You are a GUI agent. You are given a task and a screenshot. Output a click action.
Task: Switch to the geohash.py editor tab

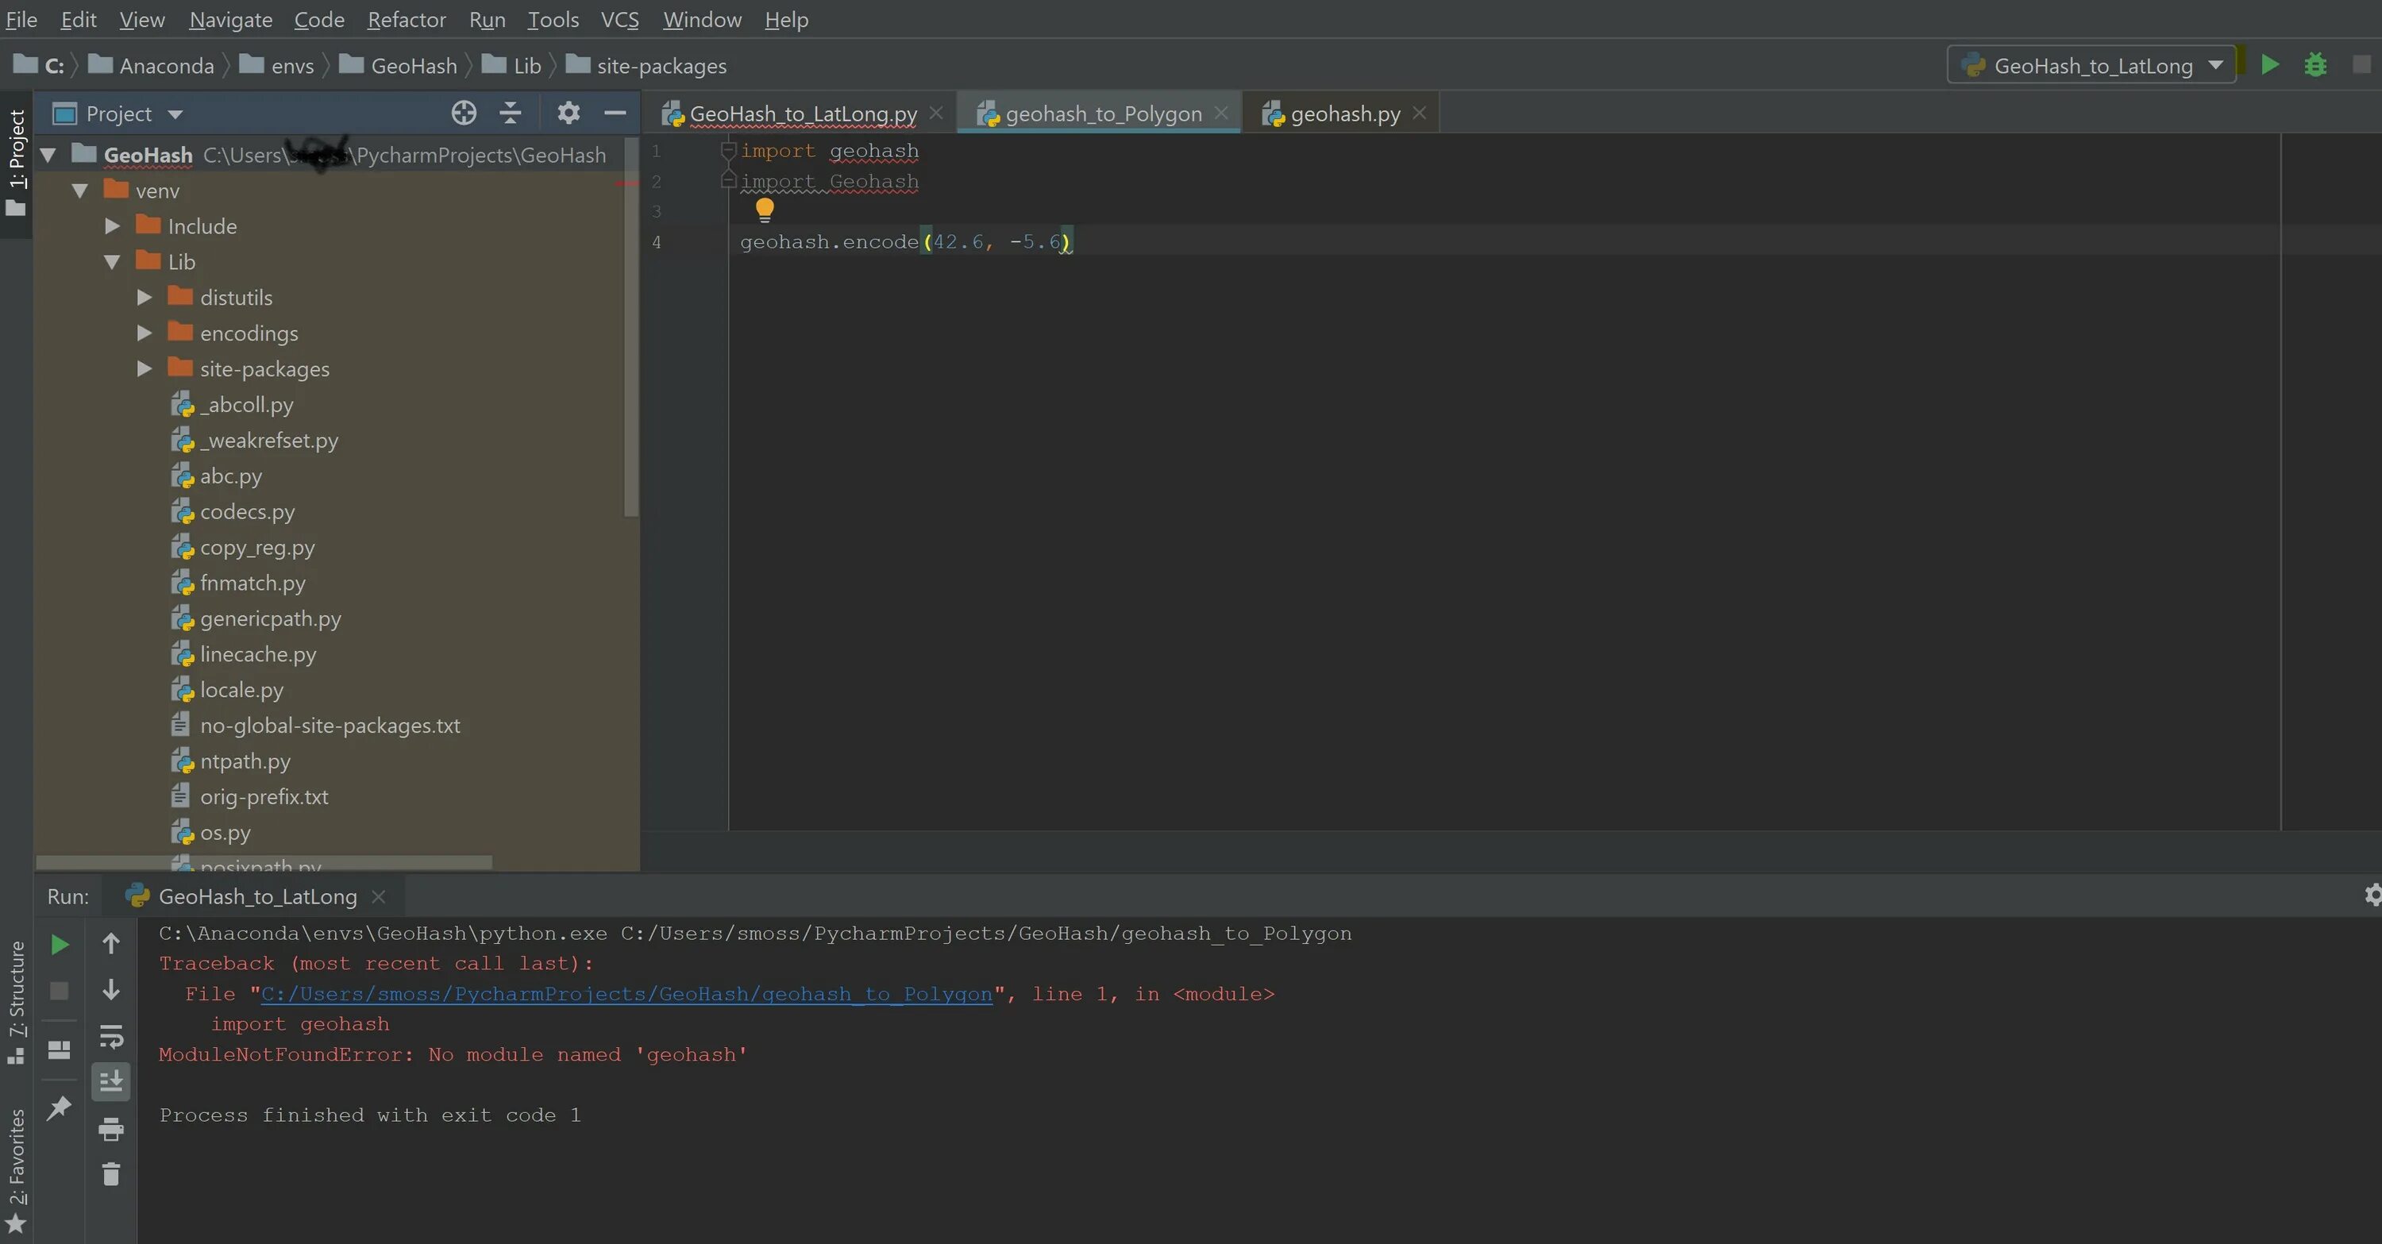pos(1344,114)
